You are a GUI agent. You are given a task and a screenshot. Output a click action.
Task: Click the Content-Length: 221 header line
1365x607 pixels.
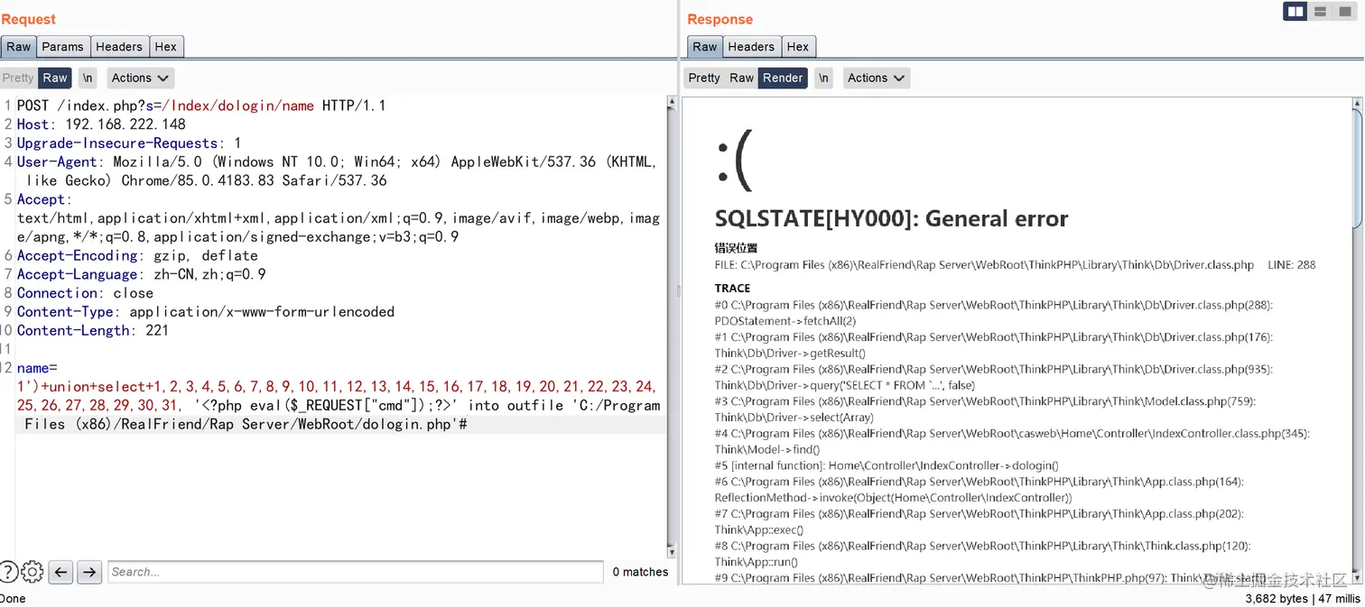point(92,331)
